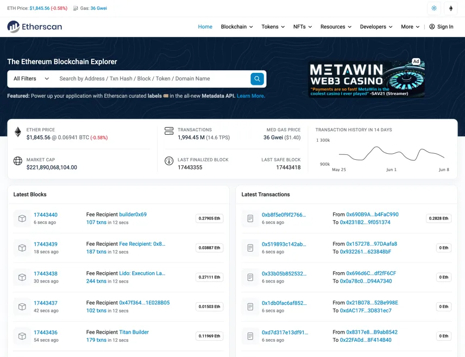
Task: Click the document icon for transaction 0x1db0fac6af852
Action: 250,306
